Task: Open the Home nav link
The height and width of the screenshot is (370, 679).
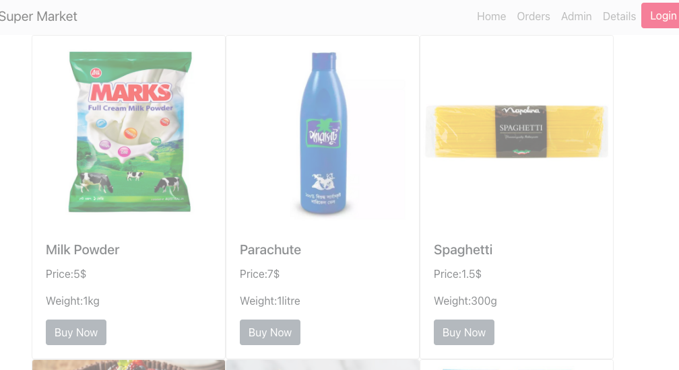Action: coord(491,16)
